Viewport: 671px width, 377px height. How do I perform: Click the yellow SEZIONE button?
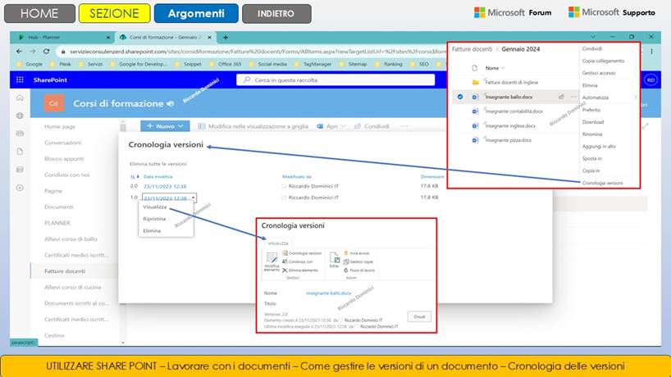pos(114,13)
